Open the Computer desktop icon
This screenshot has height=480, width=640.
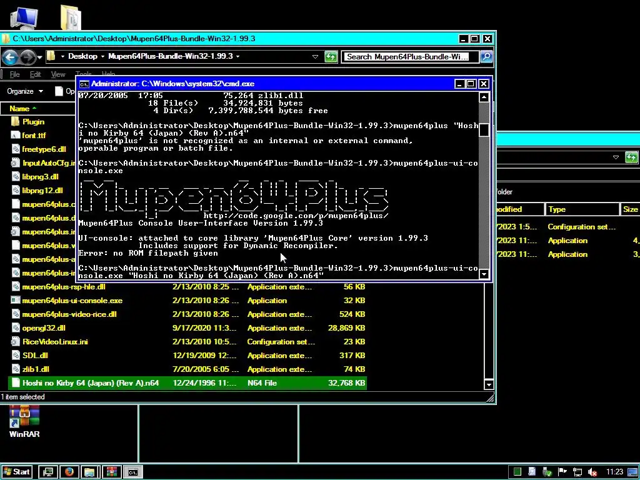(x=24, y=17)
